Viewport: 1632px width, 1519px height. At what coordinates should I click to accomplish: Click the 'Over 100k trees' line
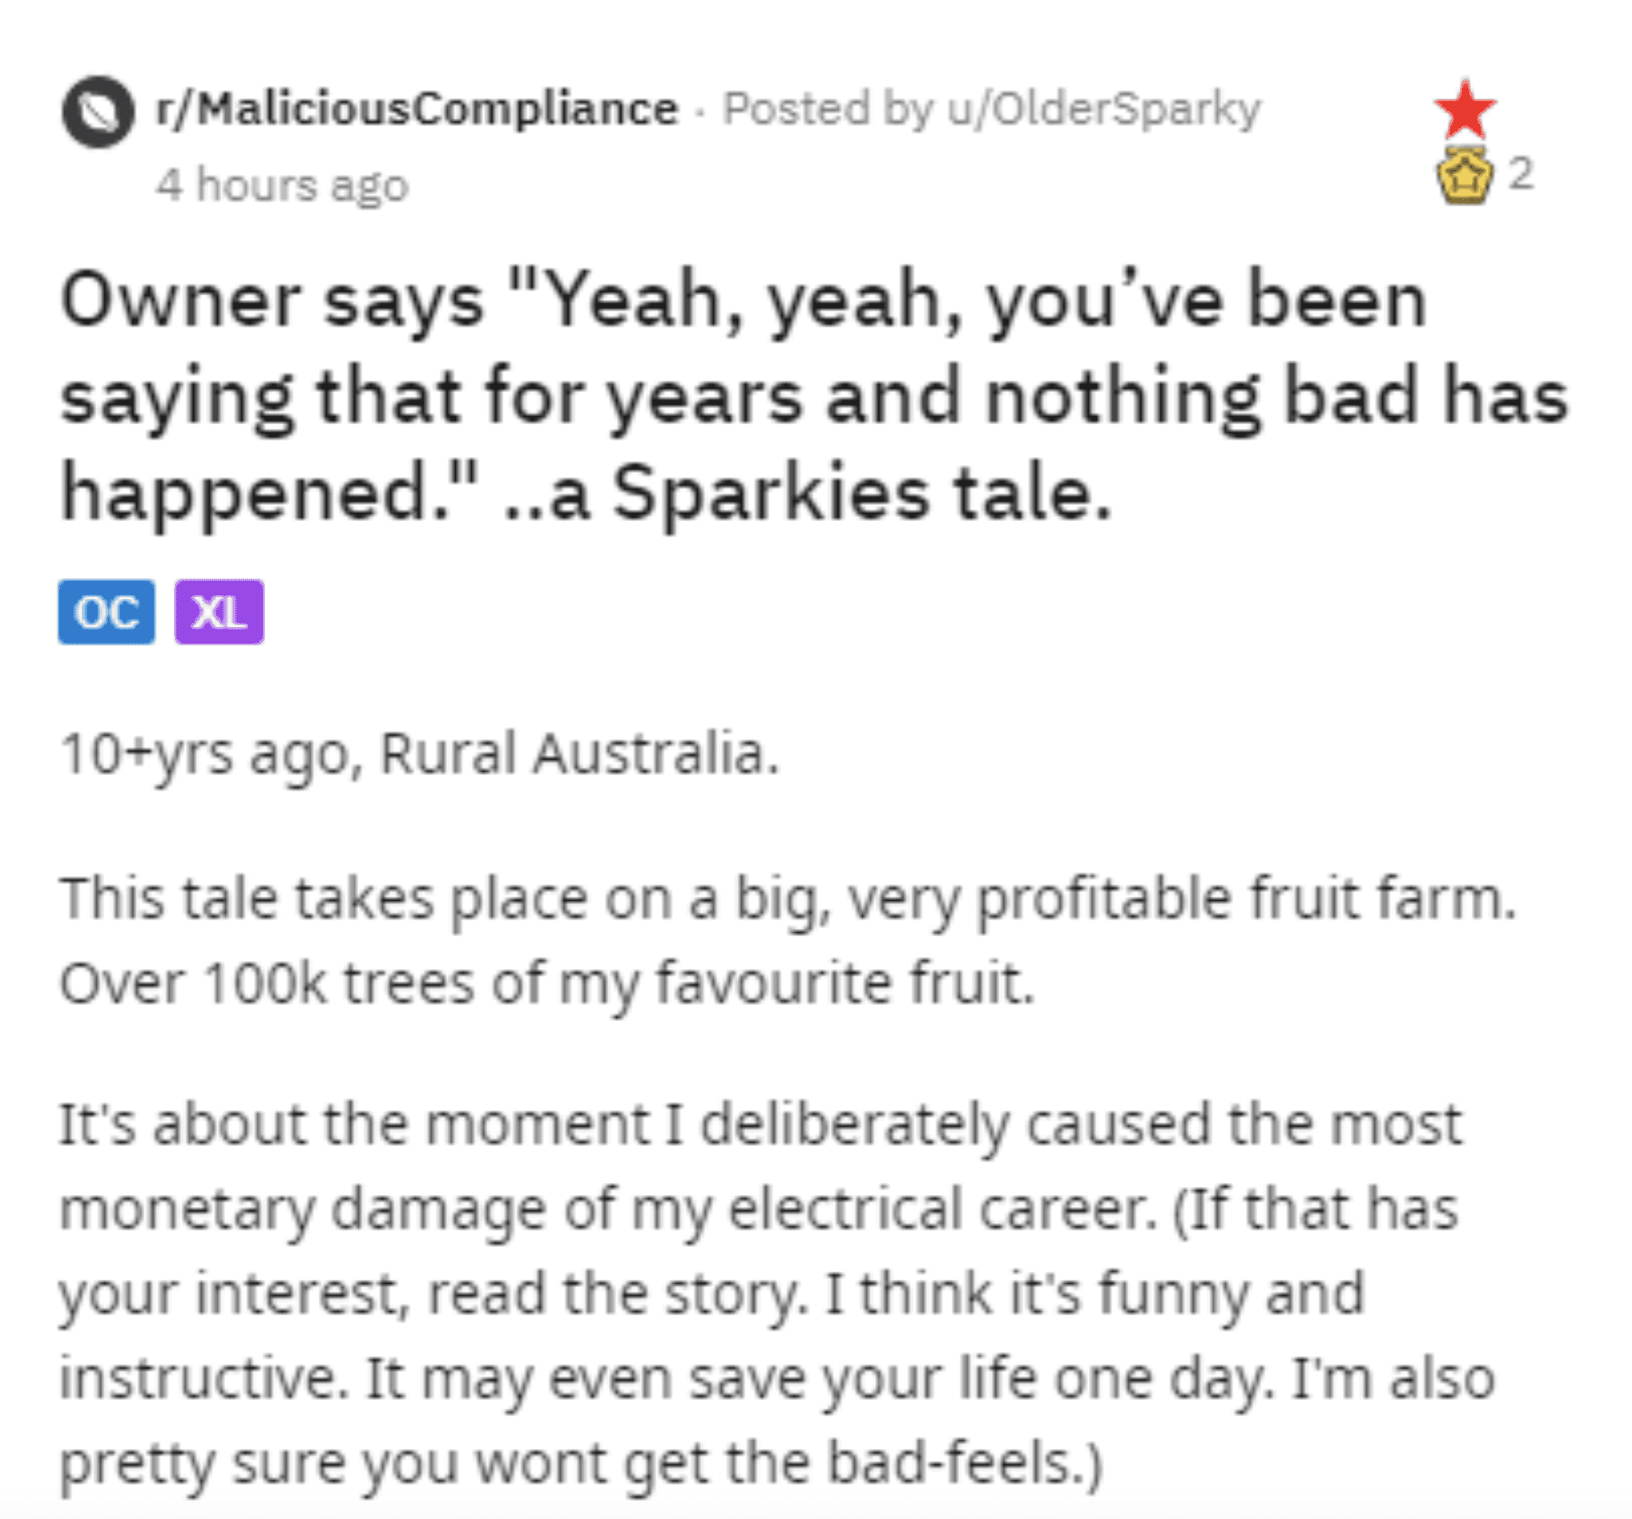pyautogui.click(x=546, y=984)
